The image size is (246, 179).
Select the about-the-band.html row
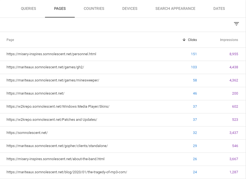click(x=55, y=159)
